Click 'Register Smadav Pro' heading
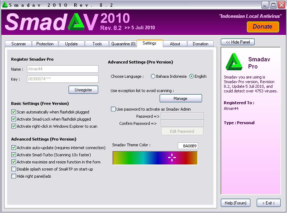 (32, 59)
